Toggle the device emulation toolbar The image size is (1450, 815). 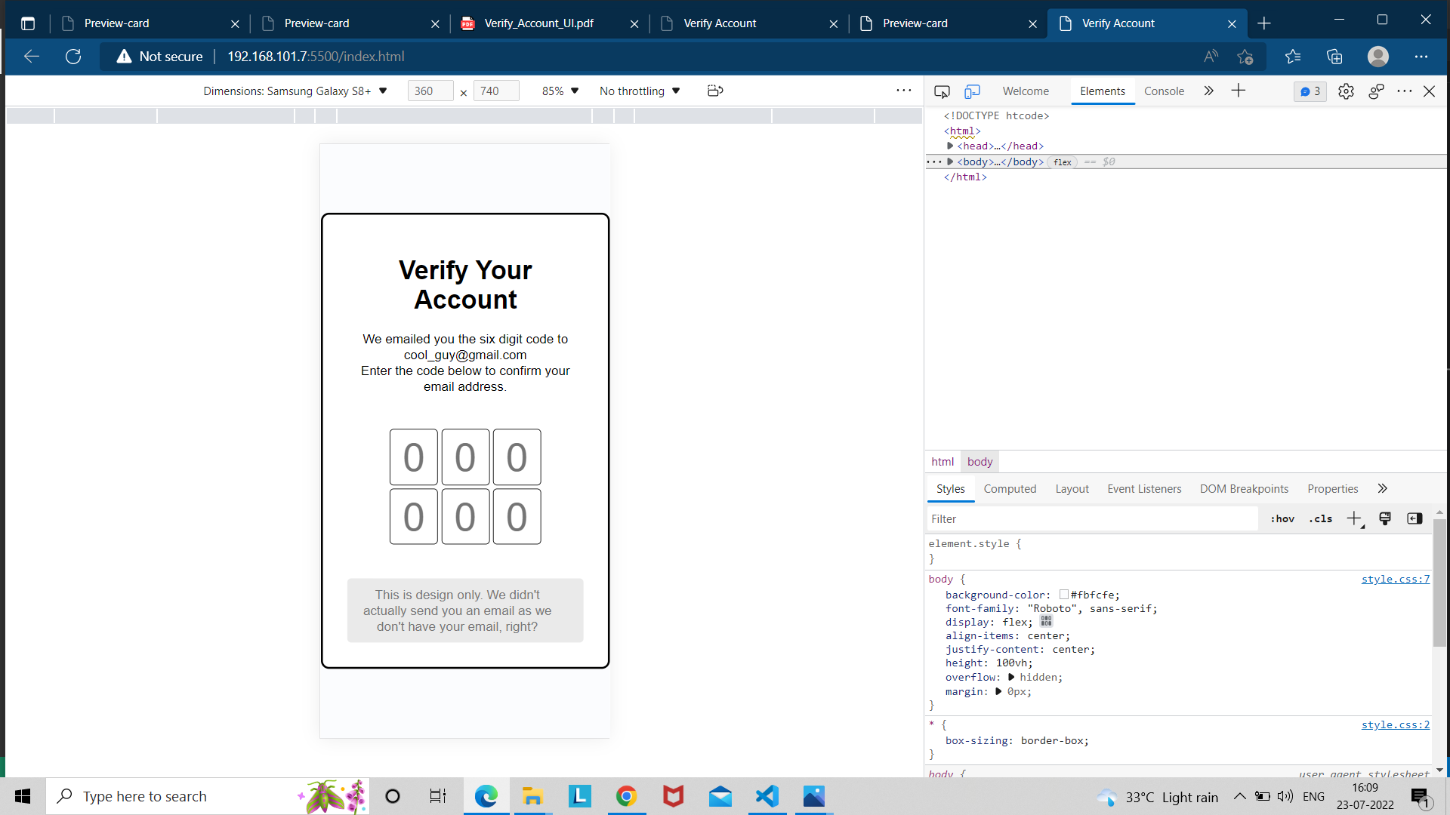click(972, 91)
